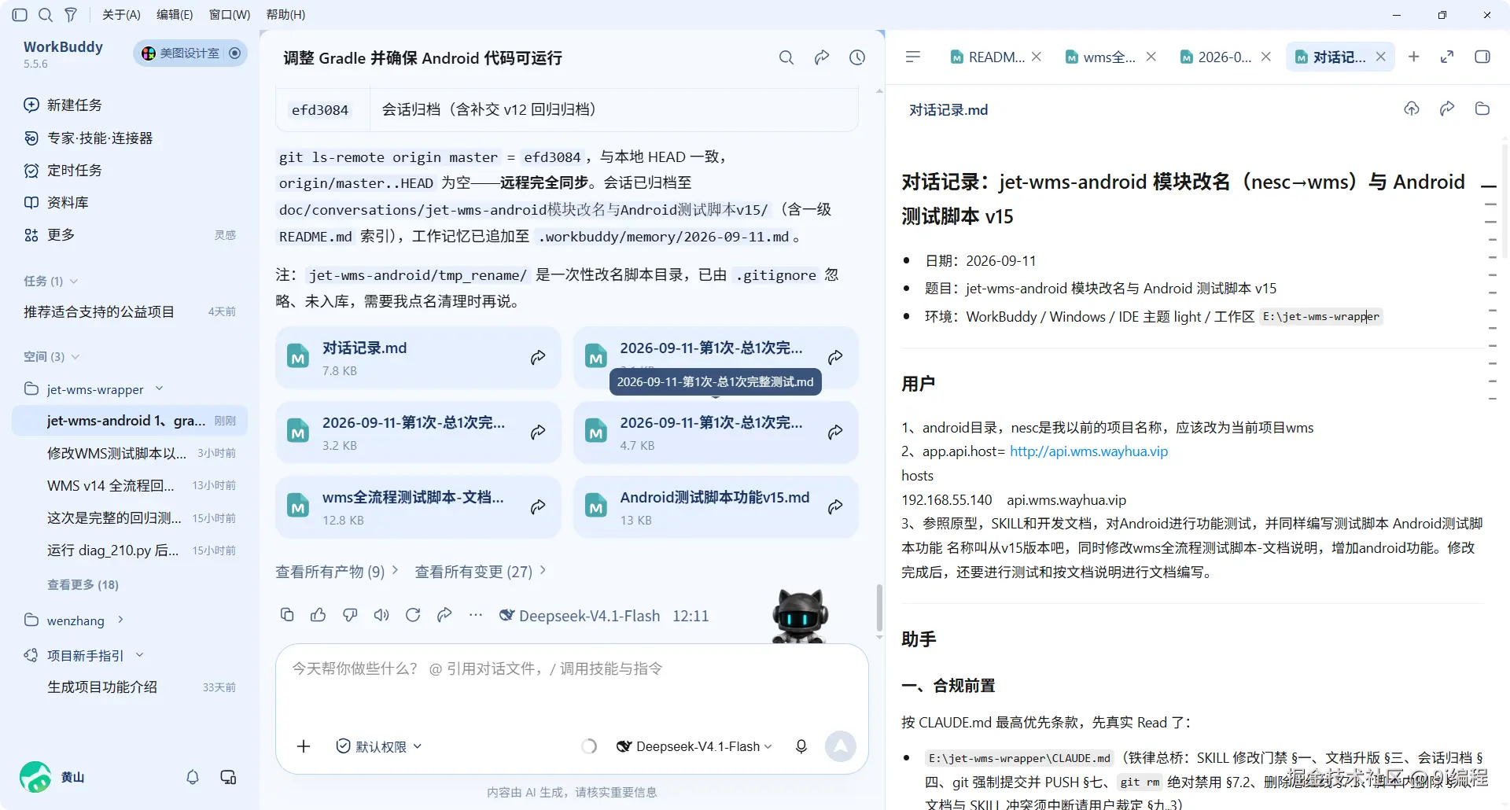Expand 查看所有变更 (27) list
The width and height of the screenshot is (1510, 810).
click(480, 572)
